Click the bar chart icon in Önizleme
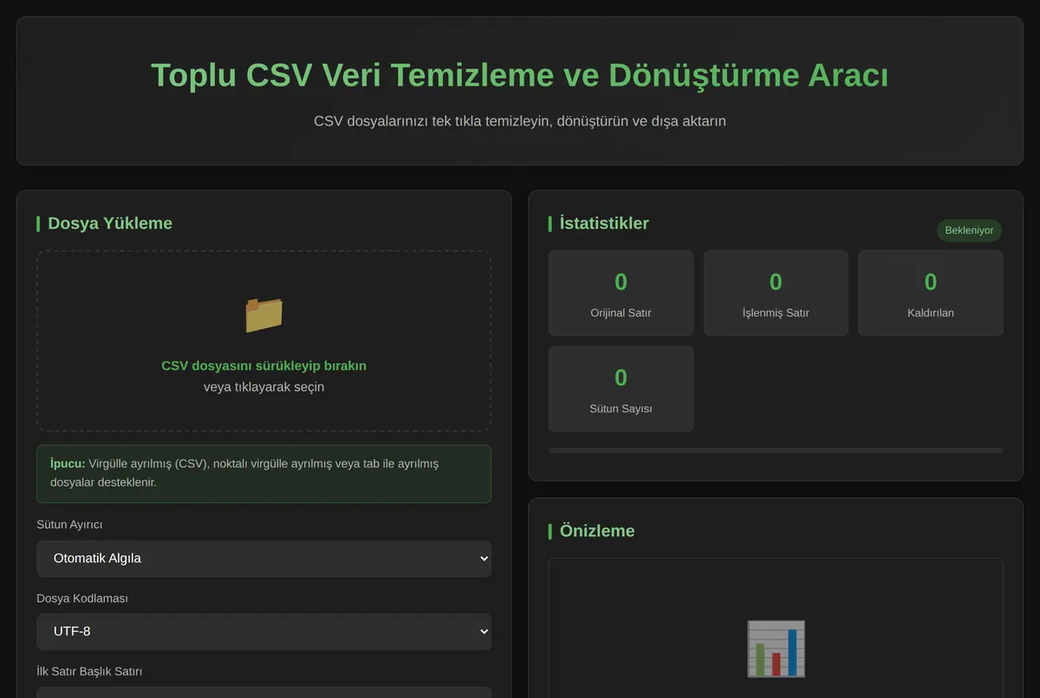The width and height of the screenshot is (1040, 698). coord(776,648)
